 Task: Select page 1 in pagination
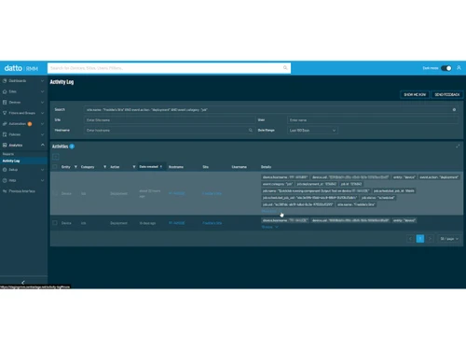[x=420, y=239]
